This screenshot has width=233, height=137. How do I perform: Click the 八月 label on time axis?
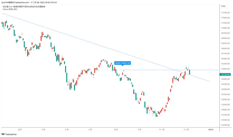tap(90, 129)
